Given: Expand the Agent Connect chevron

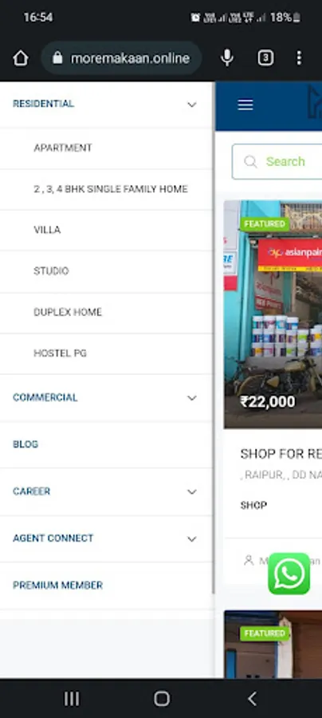Looking at the screenshot, I should (192, 539).
